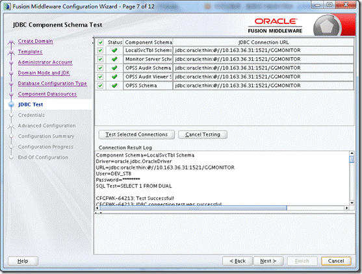Go to the Create Domain step

pos(35,41)
